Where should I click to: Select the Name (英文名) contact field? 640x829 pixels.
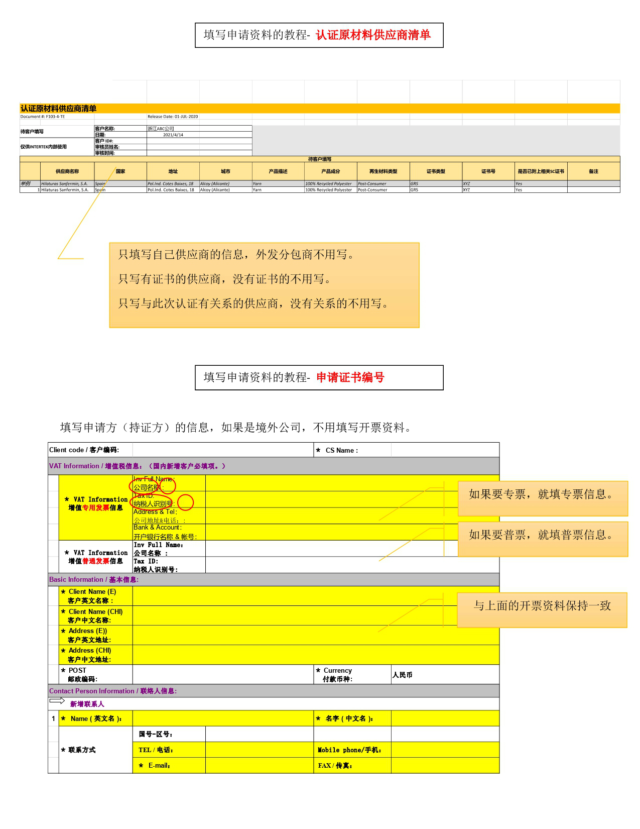[x=223, y=718]
